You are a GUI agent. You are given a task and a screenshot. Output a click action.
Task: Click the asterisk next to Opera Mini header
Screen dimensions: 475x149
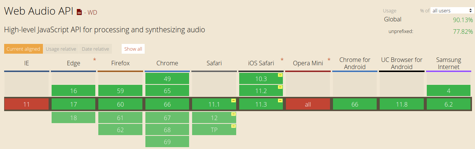(329, 60)
